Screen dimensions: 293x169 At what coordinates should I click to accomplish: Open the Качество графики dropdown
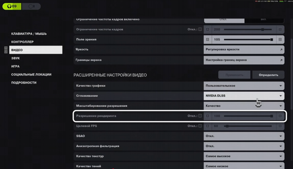[244, 86]
